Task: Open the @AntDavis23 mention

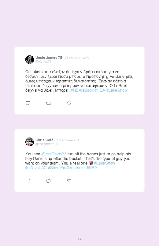Action: tap(54, 154)
